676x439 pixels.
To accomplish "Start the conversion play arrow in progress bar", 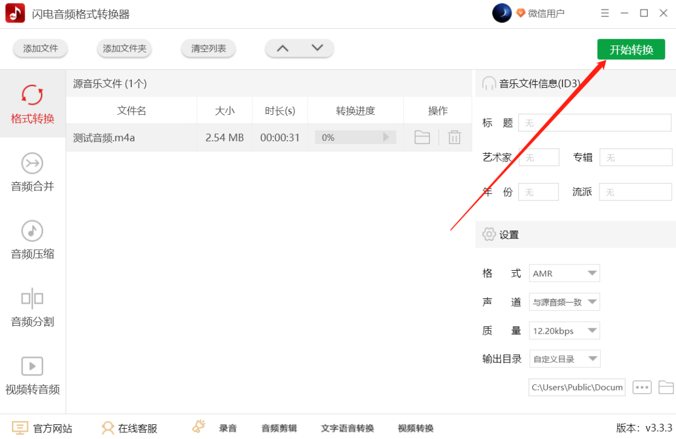I will coord(386,137).
